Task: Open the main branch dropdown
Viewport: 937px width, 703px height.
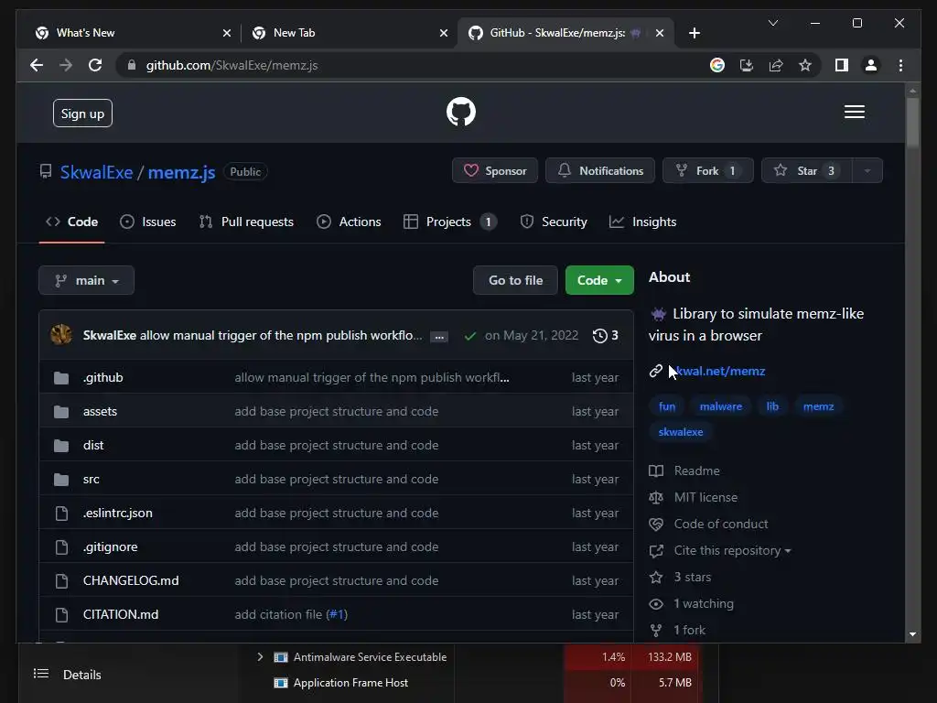Action: [x=87, y=280]
